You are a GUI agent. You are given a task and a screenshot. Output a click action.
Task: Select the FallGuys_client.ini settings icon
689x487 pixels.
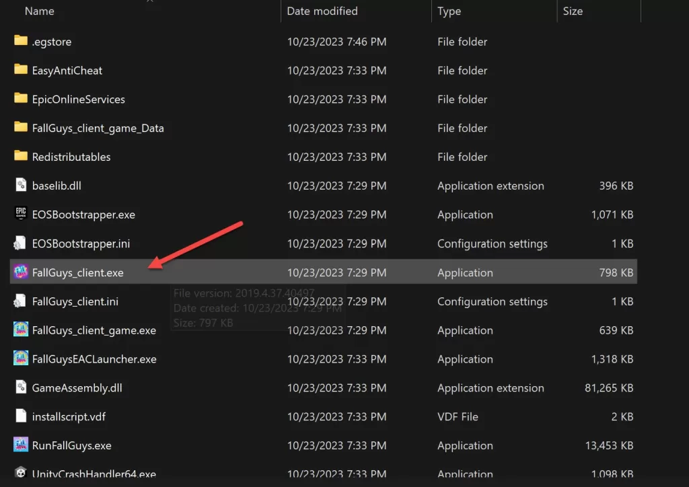click(x=20, y=301)
